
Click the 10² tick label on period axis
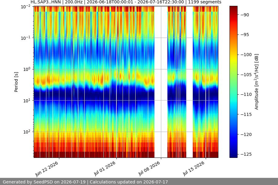click(x=27, y=132)
